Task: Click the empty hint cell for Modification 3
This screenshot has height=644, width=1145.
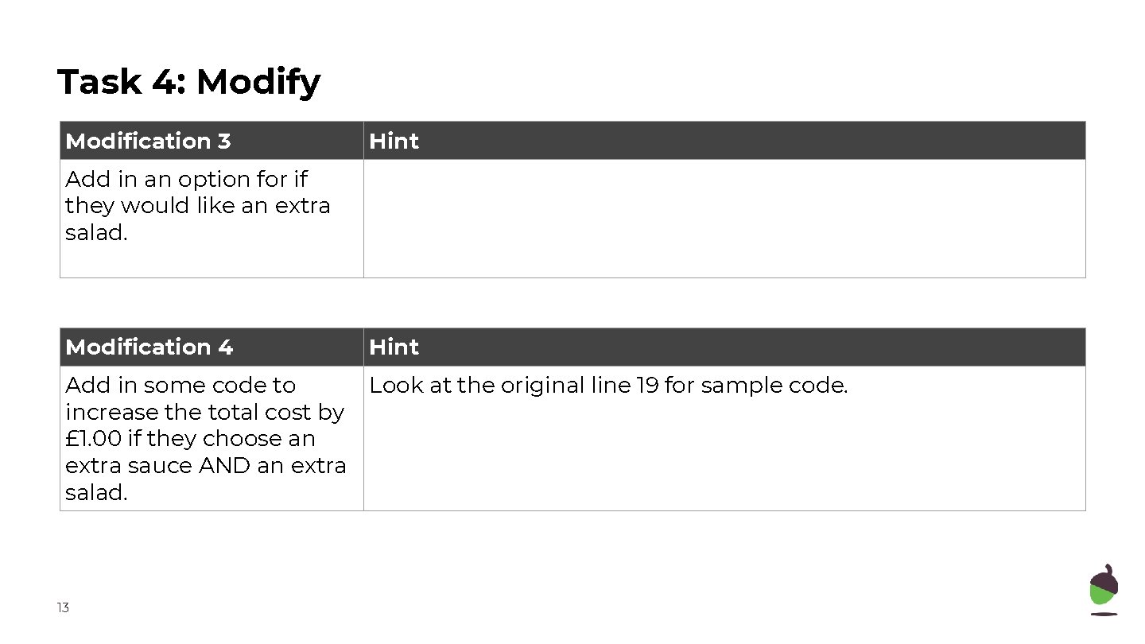Action: 724,219
